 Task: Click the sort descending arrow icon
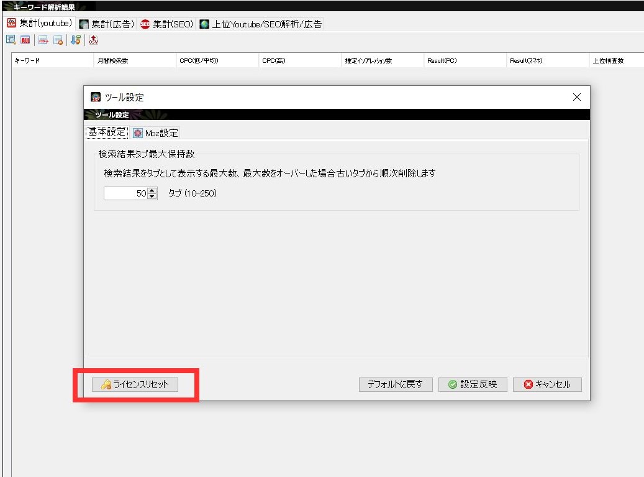pyautogui.click(x=75, y=40)
